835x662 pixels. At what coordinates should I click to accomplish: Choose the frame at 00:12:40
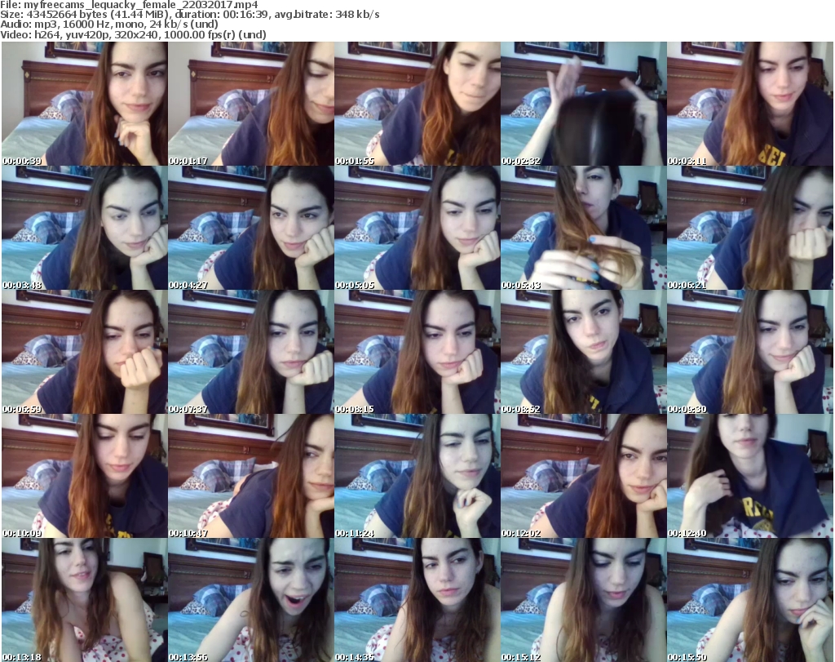(750, 476)
